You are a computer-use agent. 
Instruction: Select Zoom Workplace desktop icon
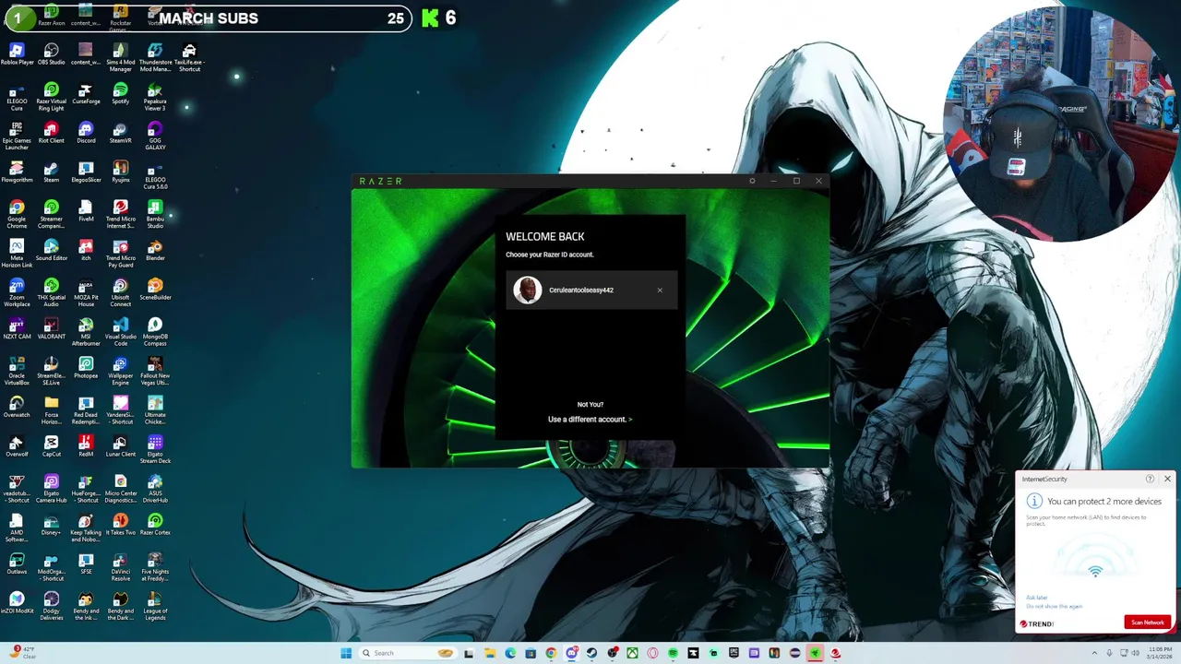pos(17,293)
